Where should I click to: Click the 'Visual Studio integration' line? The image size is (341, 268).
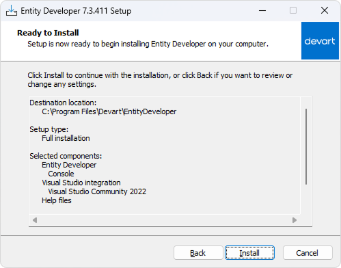(x=81, y=183)
